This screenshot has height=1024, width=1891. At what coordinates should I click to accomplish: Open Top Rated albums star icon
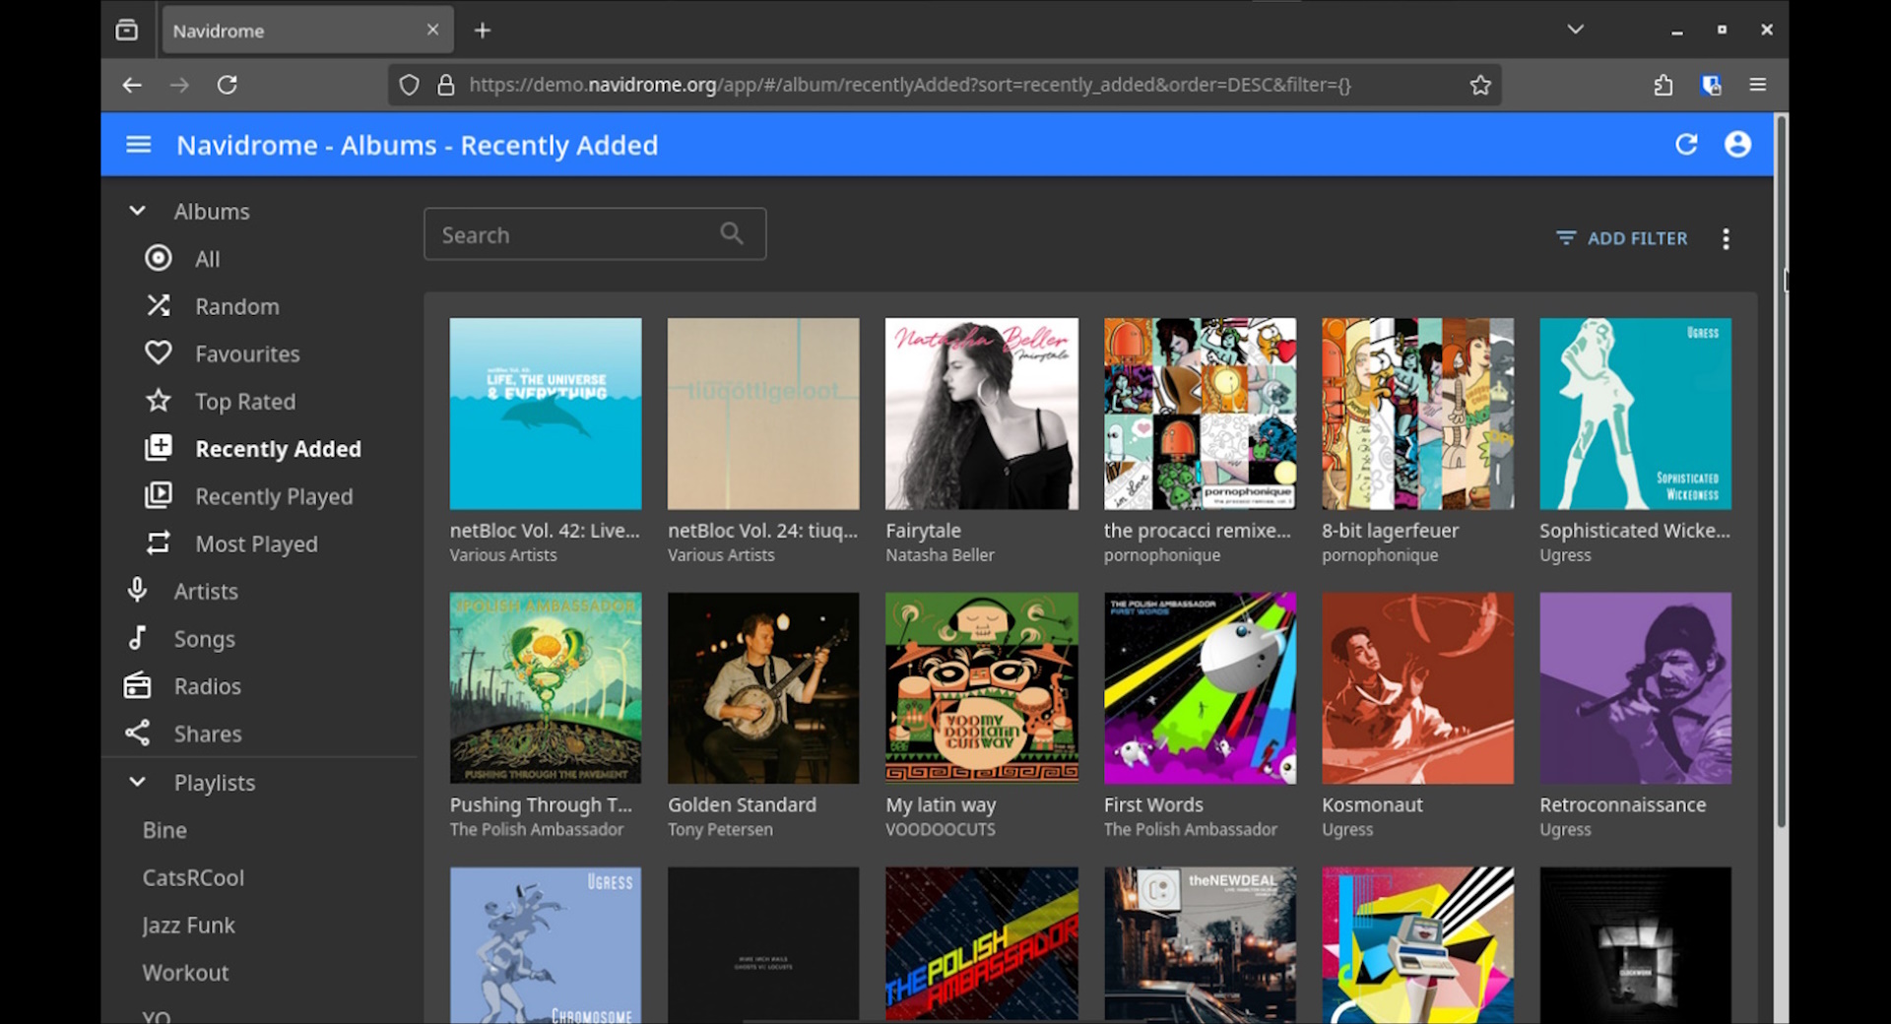(159, 401)
